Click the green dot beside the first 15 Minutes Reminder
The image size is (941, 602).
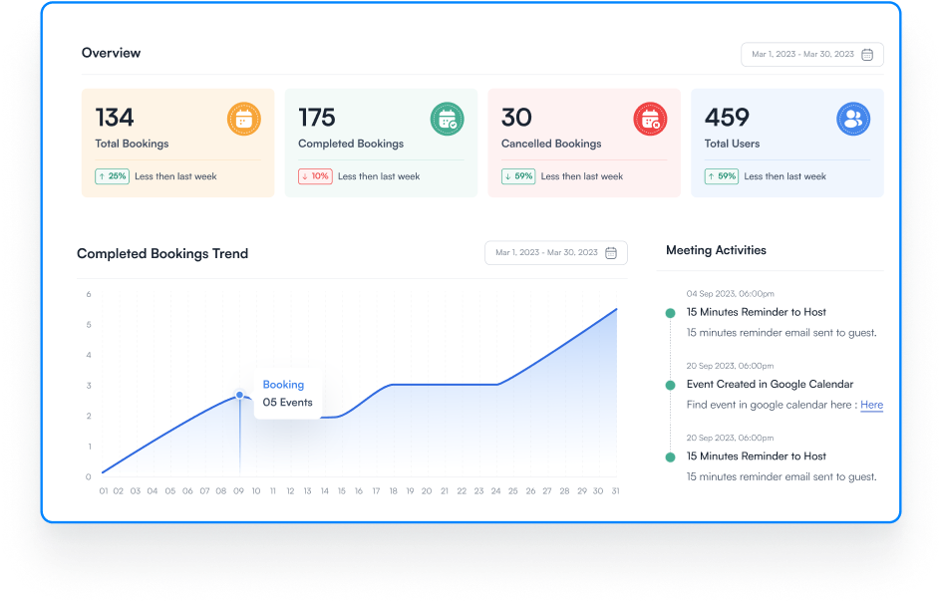point(670,313)
